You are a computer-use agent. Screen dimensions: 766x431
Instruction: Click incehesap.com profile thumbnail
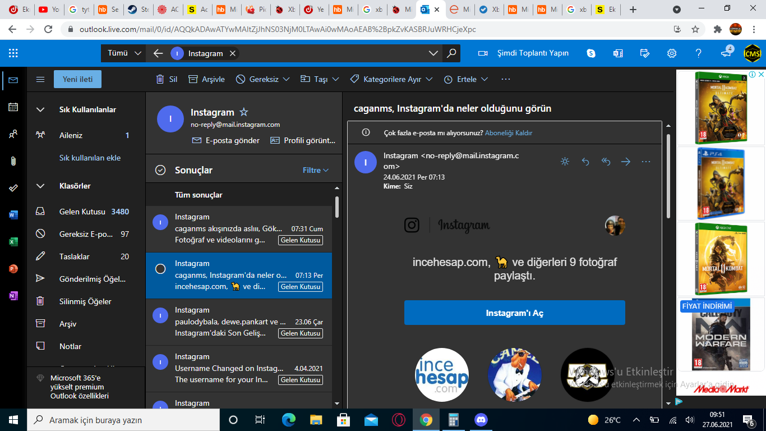pos(442,375)
